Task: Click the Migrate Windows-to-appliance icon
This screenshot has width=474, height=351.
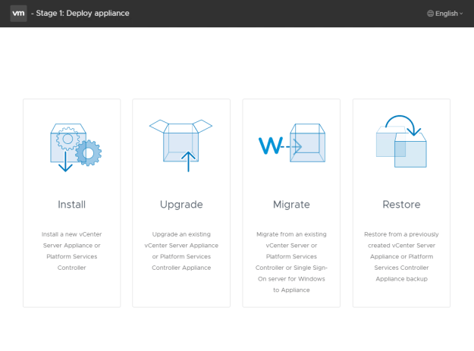Action: click(292, 143)
